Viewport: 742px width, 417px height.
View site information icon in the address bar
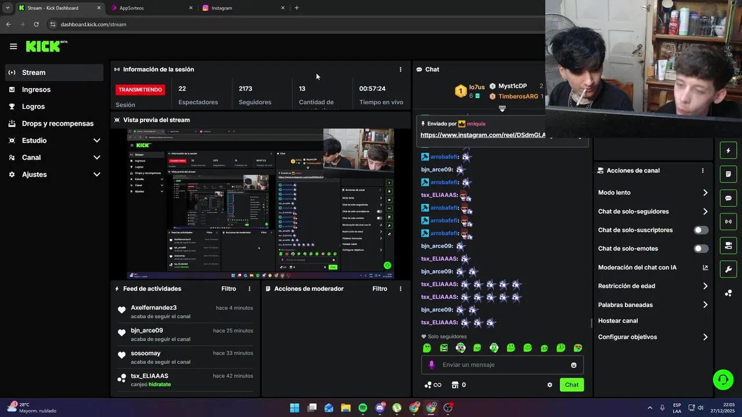tap(53, 24)
